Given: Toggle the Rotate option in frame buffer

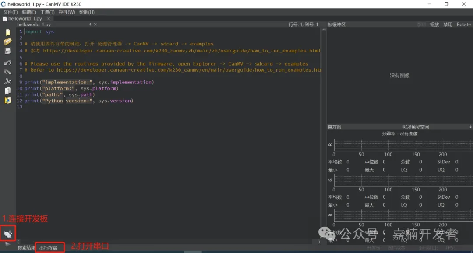Looking at the screenshot, I should pos(463,24).
